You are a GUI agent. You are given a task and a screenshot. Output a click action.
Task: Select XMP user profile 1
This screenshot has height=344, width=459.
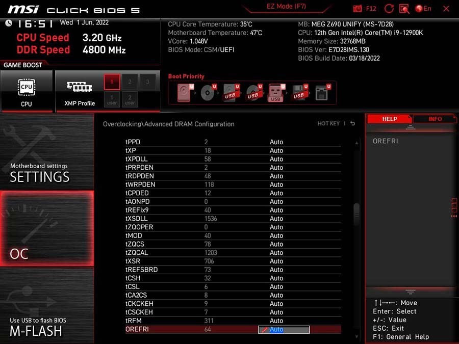point(112,99)
